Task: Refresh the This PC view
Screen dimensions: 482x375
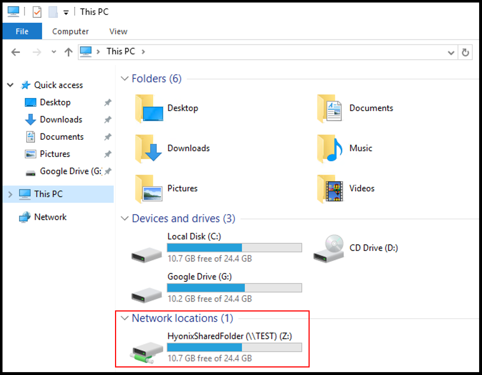Action: 465,53
